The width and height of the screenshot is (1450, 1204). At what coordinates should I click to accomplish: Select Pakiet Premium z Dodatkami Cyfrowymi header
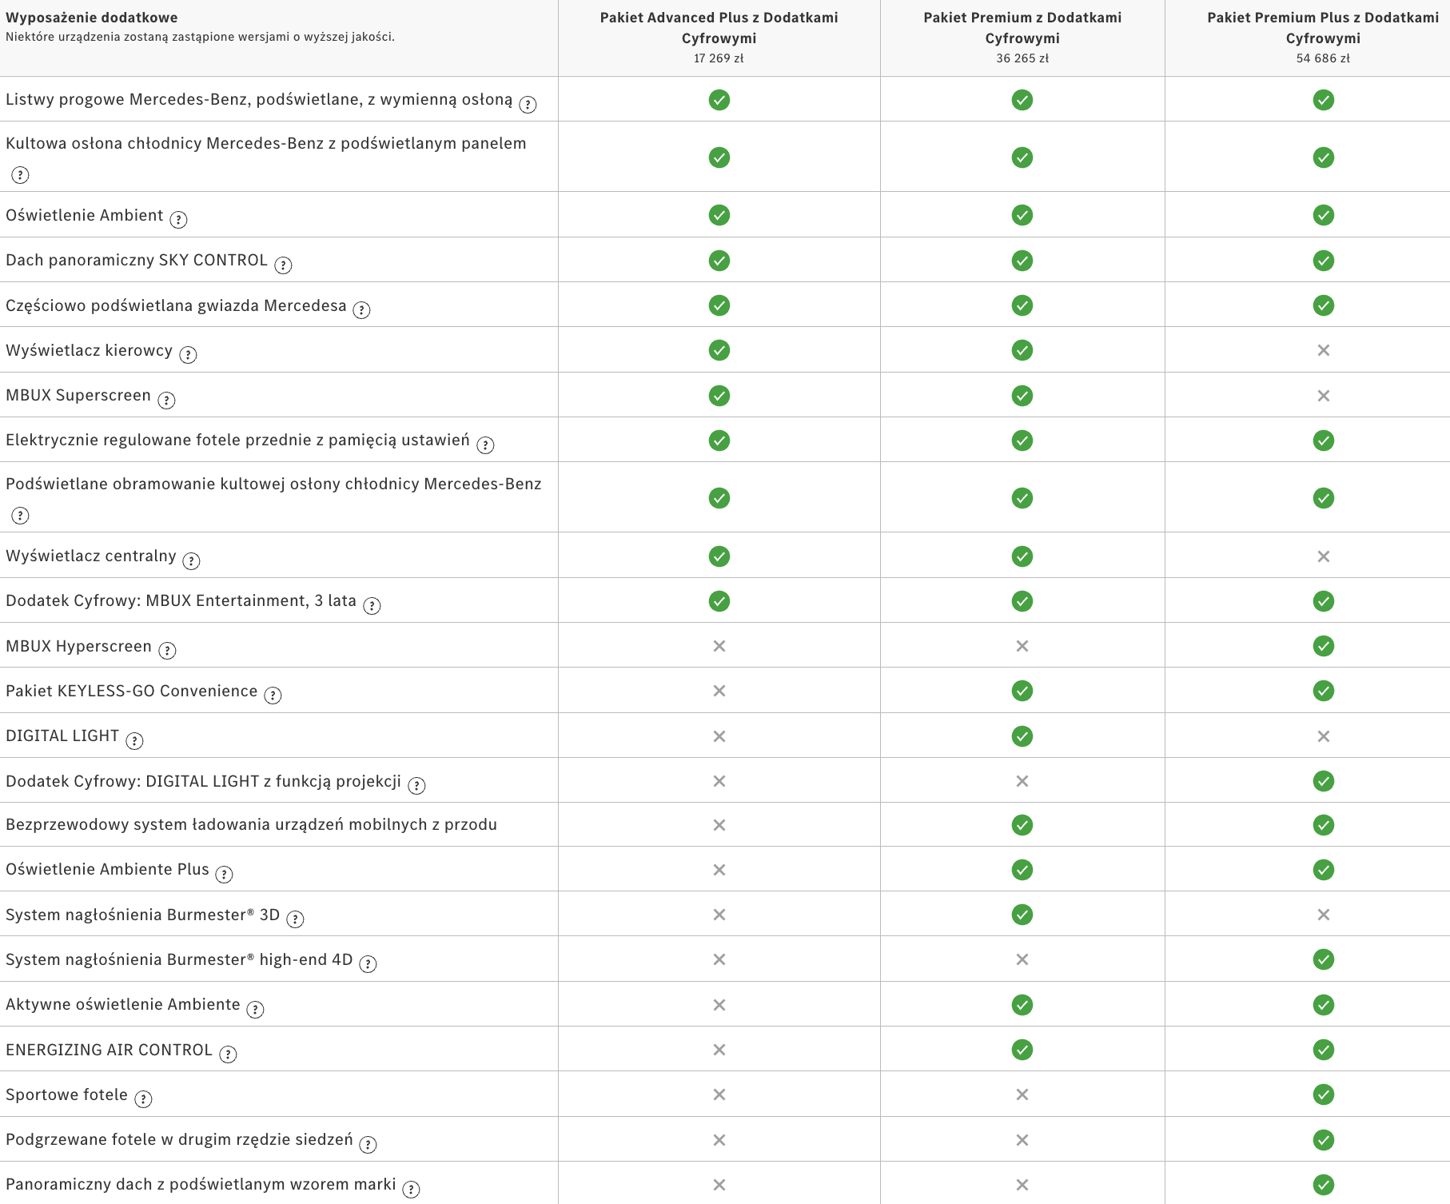point(1022,28)
